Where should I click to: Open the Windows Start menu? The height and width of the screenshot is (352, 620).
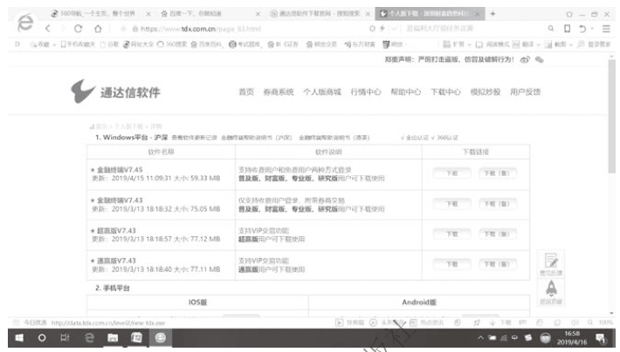pos(19,338)
